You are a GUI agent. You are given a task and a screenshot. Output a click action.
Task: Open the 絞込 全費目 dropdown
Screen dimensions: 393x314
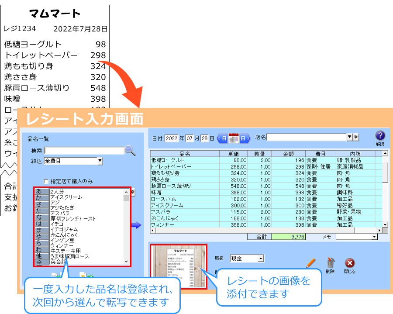pyautogui.click(x=100, y=161)
